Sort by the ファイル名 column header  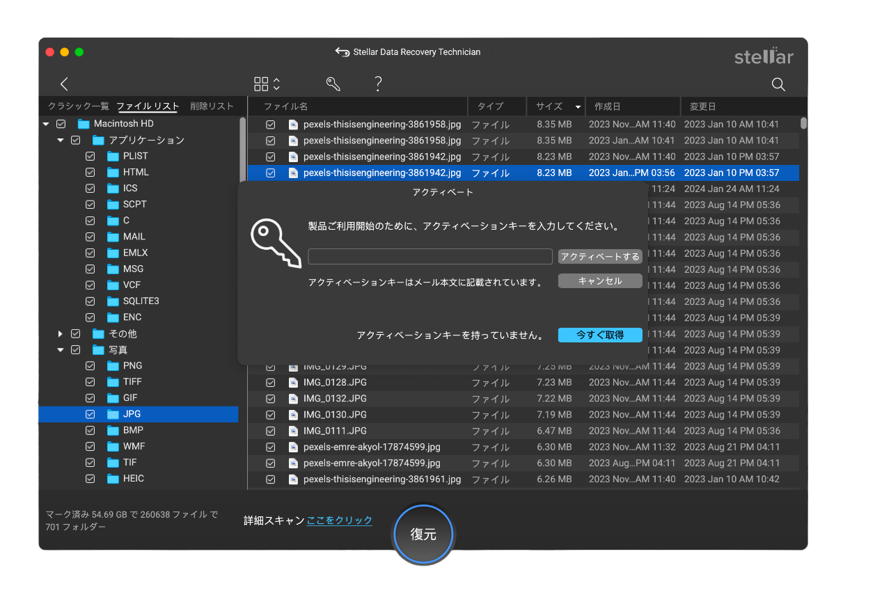pos(358,106)
